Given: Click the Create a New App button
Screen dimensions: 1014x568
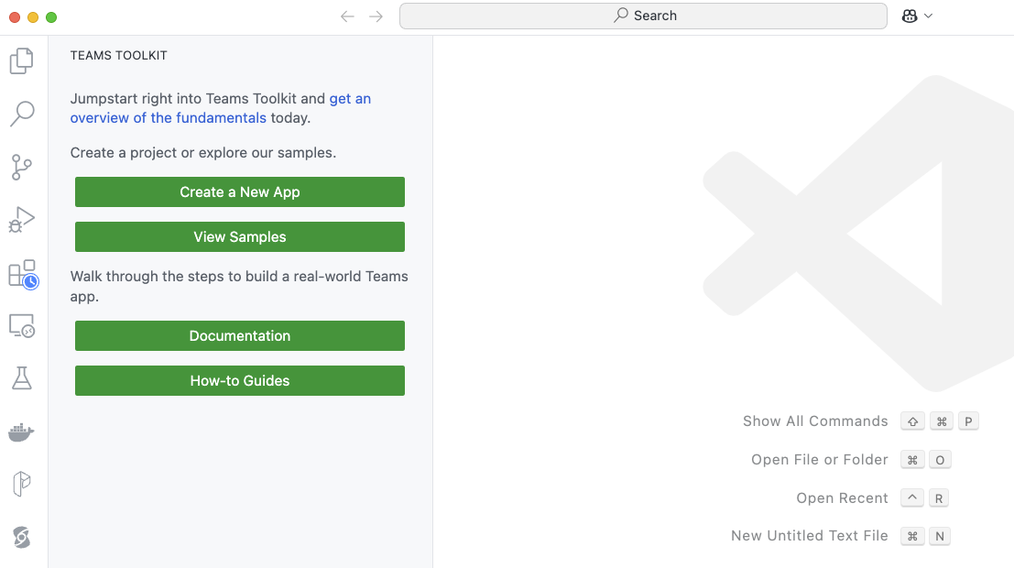Looking at the screenshot, I should tap(240, 192).
